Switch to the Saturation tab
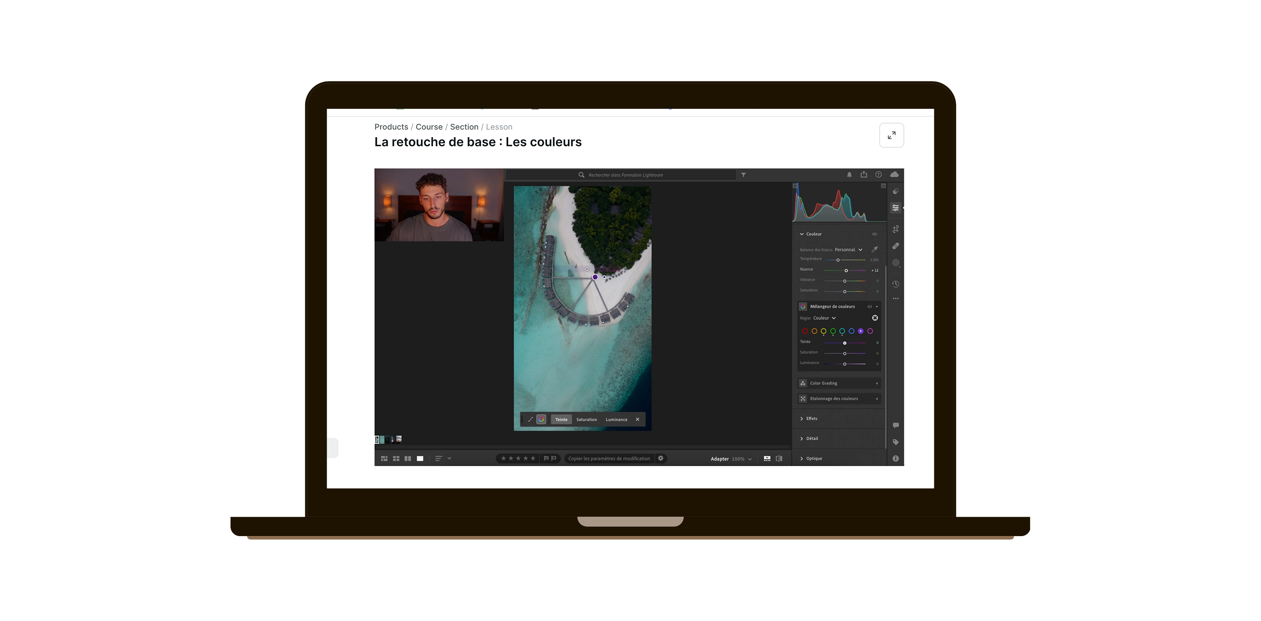The image size is (1261, 621). [x=586, y=419]
